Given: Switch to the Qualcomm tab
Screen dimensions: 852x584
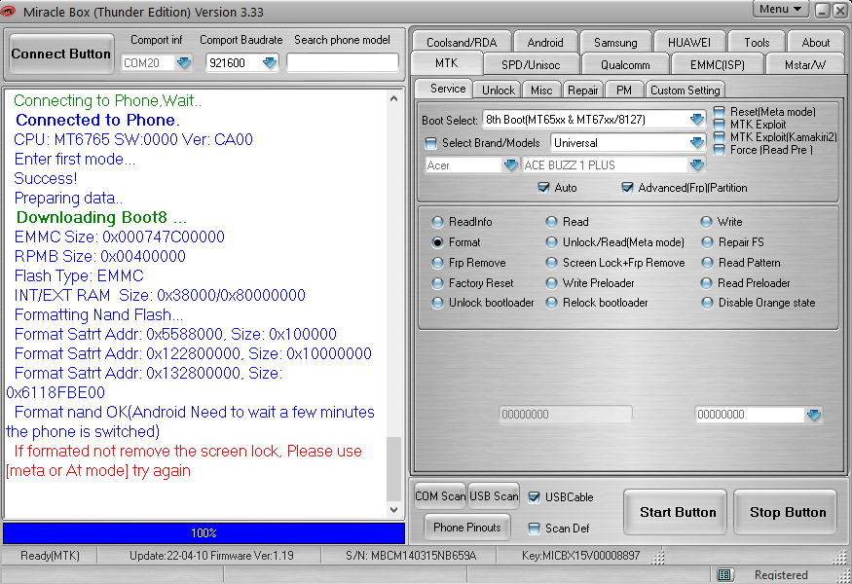Looking at the screenshot, I should [625, 64].
